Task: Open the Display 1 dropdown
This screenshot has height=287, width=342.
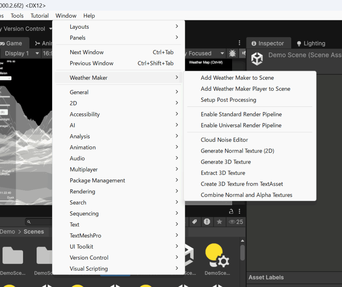Action: pyautogui.click(x=21, y=53)
